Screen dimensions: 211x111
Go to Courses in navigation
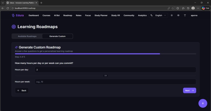point(46,15)
